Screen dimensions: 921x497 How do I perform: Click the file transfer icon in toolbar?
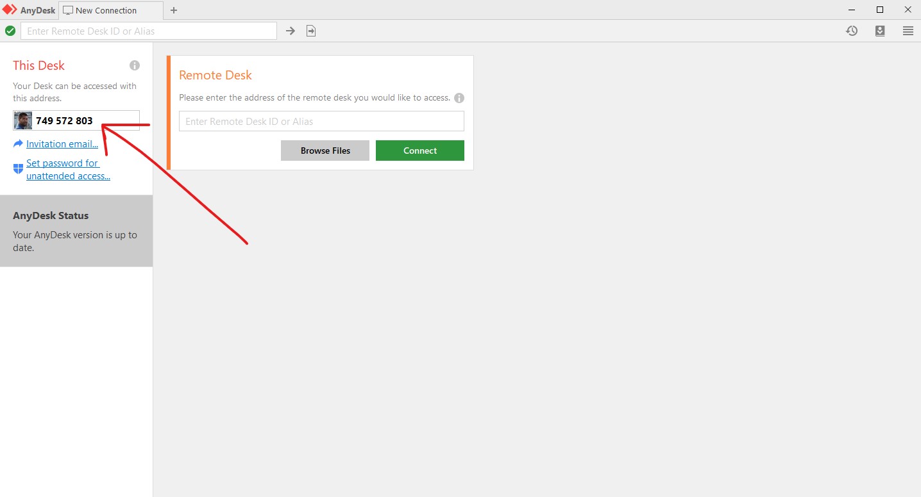(311, 31)
